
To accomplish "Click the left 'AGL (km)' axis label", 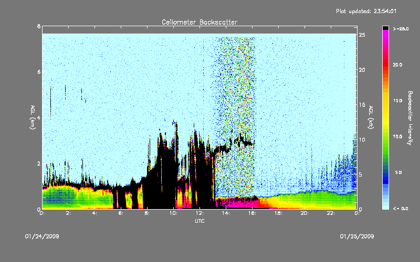I will click(x=33, y=117).
